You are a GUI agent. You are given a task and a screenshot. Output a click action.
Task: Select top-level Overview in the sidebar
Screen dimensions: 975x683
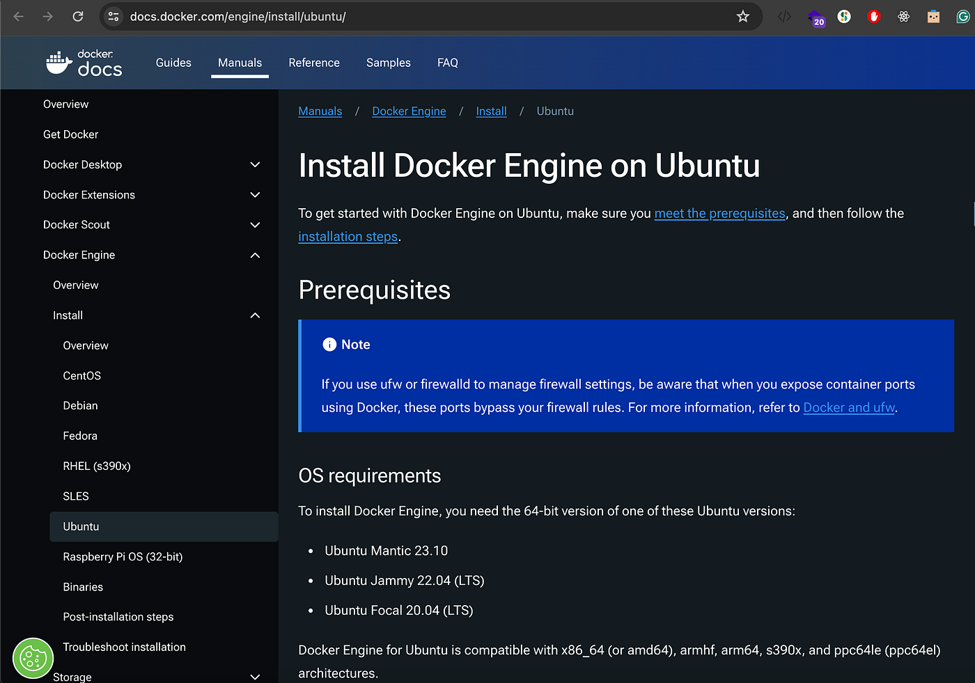point(65,104)
